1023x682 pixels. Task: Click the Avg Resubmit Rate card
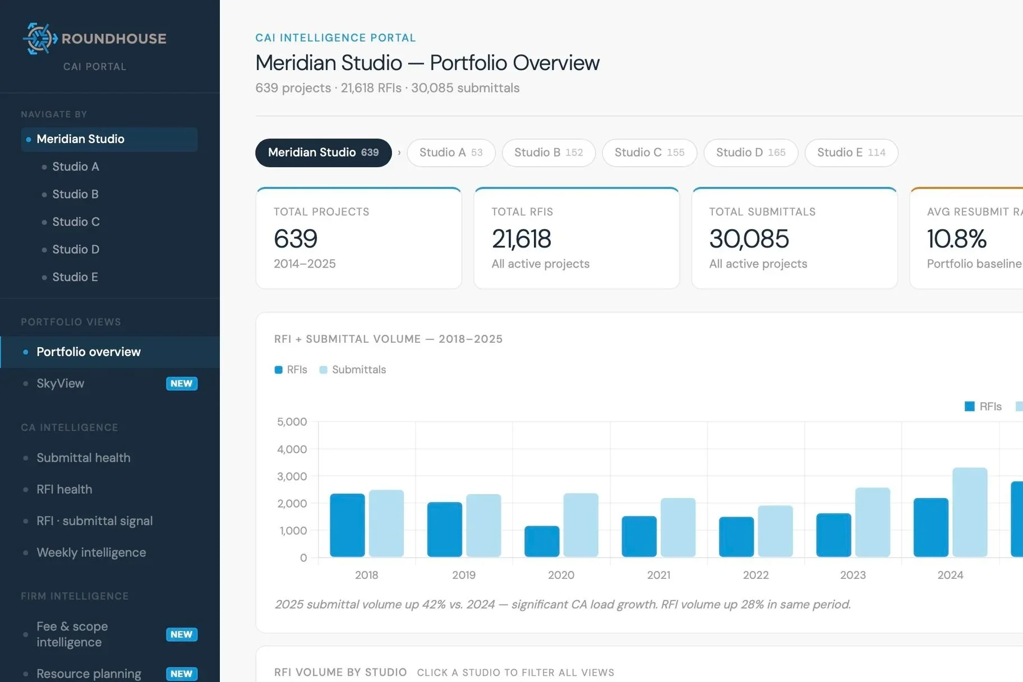click(967, 238)
